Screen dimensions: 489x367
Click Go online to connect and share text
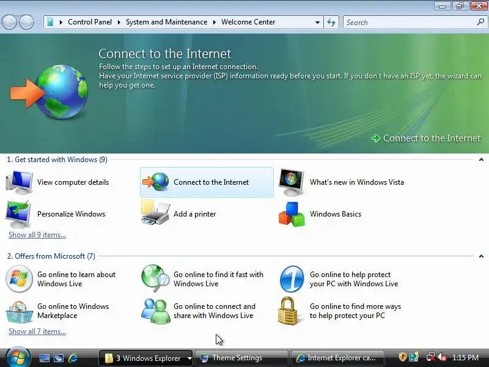215,311
